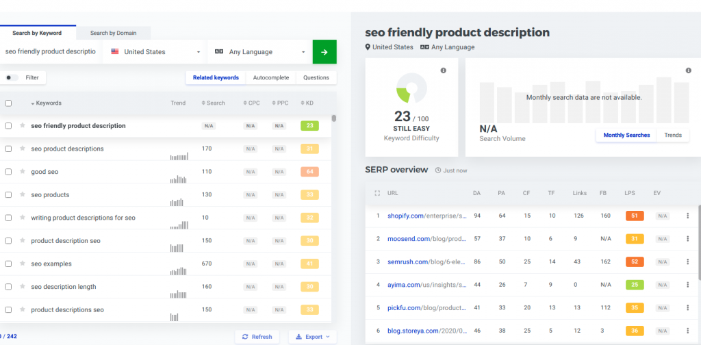Open the pickfu.com SERP link
This screenshot has width=701, height=345.
click(427, 308)
